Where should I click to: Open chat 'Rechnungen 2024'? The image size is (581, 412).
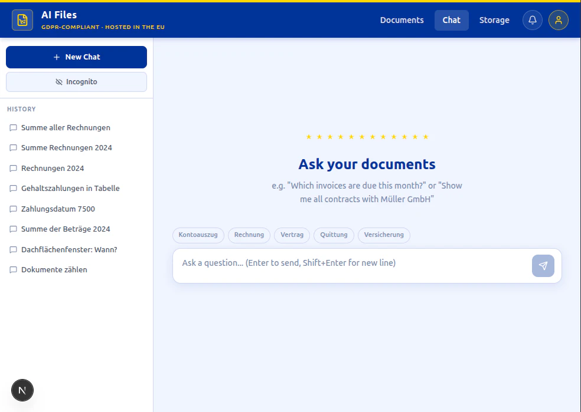(x=76, y=168)
